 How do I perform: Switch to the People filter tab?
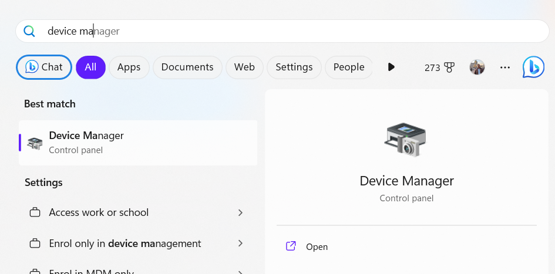coord(349,67)
